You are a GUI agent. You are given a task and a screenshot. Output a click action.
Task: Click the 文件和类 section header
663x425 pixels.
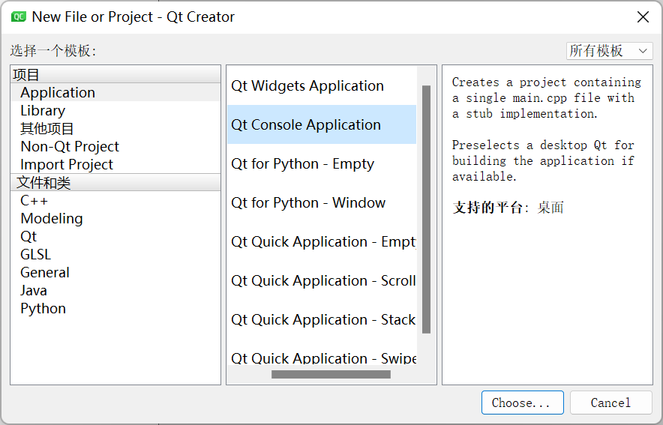pos(115,182)
